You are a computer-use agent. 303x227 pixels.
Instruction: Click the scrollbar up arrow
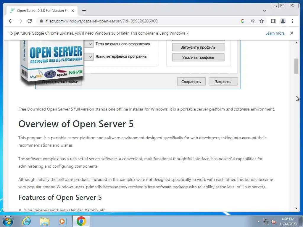pyautogui.click(x=296, y=43)
